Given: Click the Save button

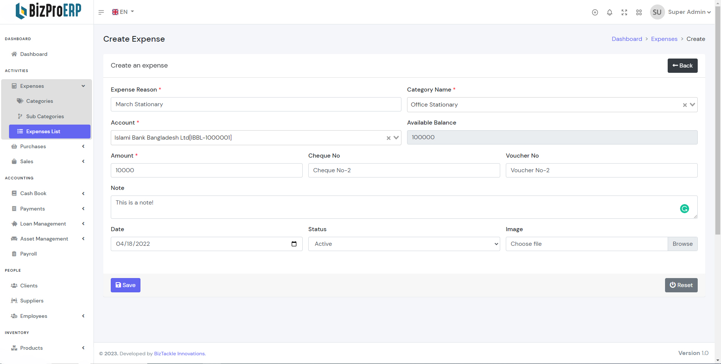Looking at the screenshot, I should [125, 285].
